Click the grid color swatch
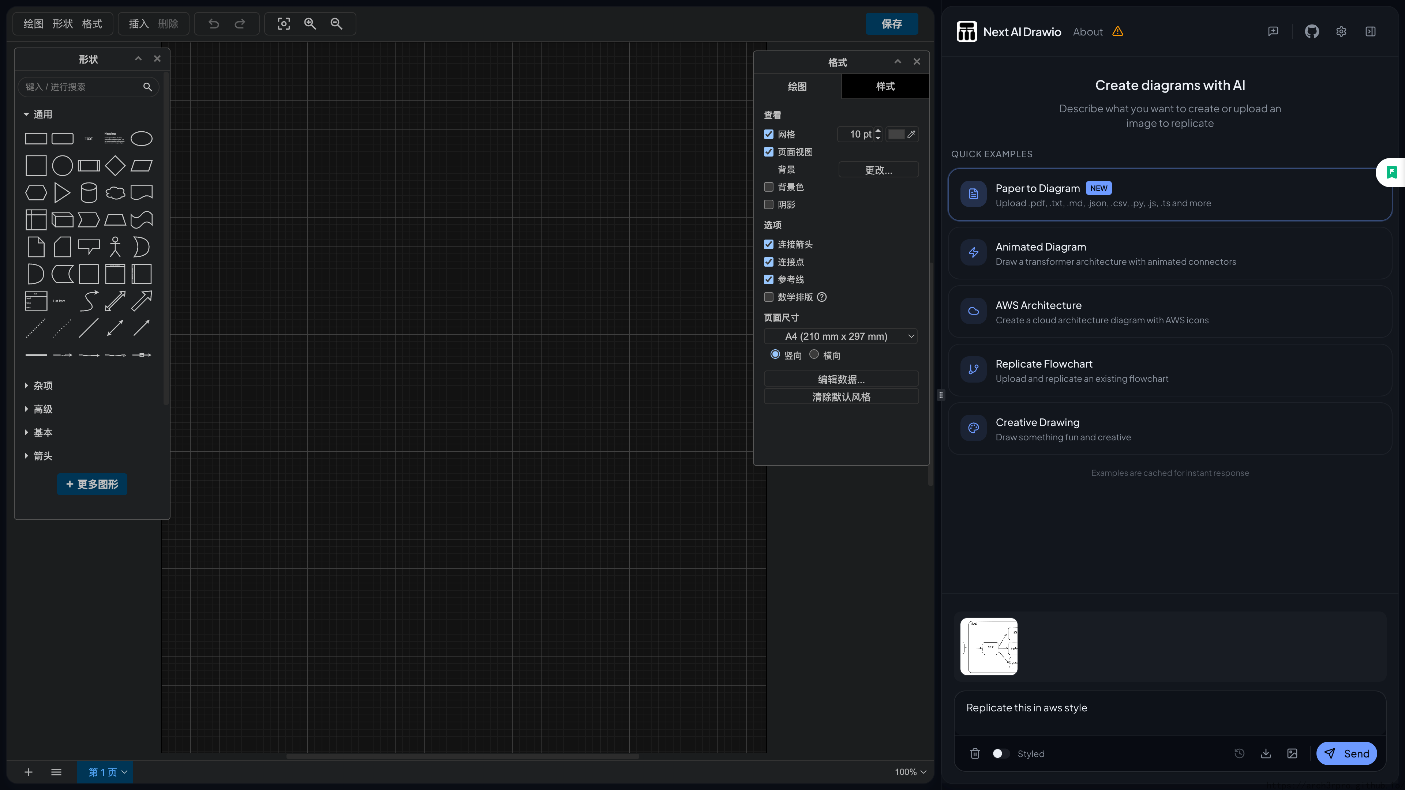The height and width of the screenshot is (790, 1405). 896,134
